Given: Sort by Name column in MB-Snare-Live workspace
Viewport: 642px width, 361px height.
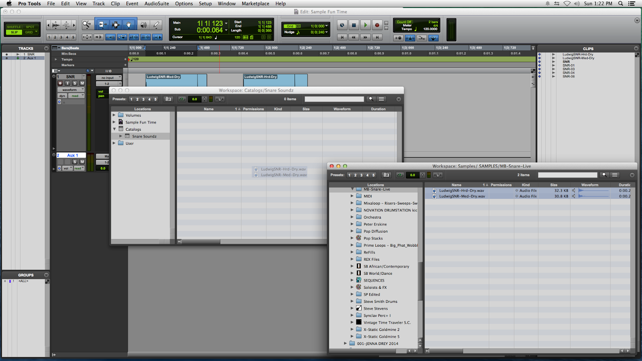Looking at the screenshot, I should click(457, 185).
